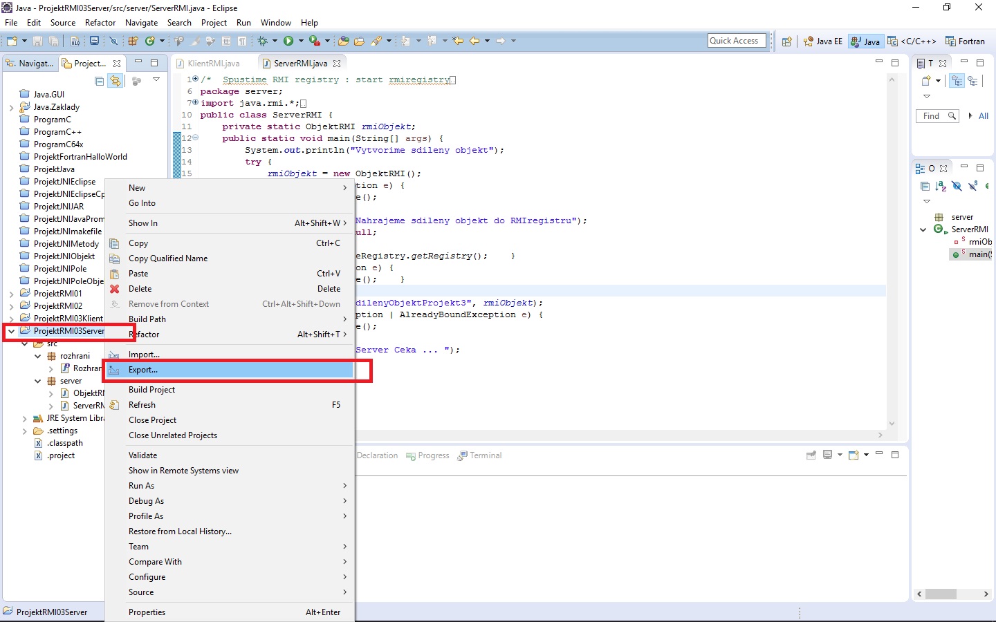Open the View Menu dropdown in Package Explorer
This screenshot has height=622, width=996.
click(156, 81)
